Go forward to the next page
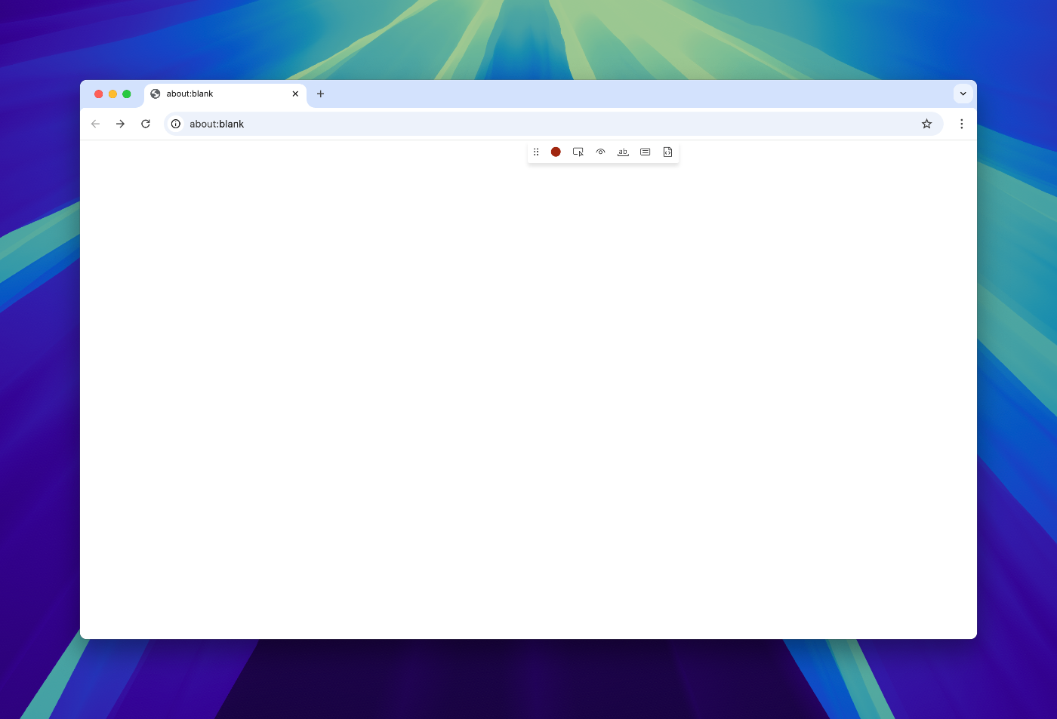The width and height of the screenshot is (1057, 719). click(120, 124)
